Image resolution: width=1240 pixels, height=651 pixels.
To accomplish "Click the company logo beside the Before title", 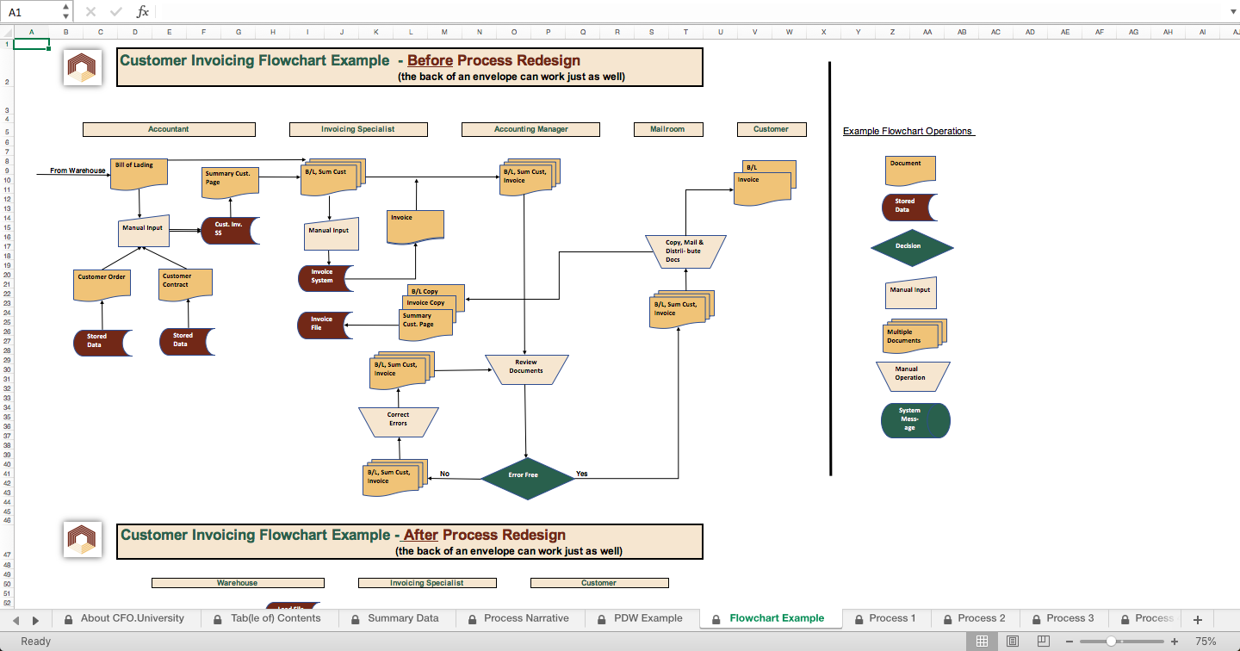I will click(83, 67).
